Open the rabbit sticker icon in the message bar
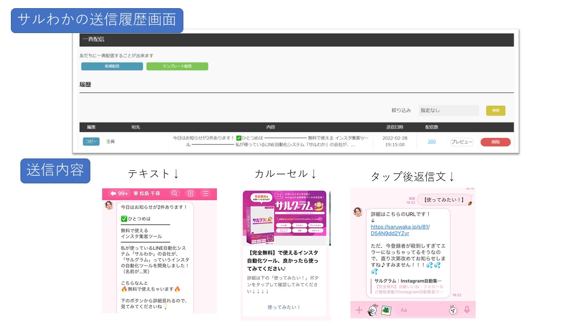Screen dimensions: 581x326 coord(373,310)
